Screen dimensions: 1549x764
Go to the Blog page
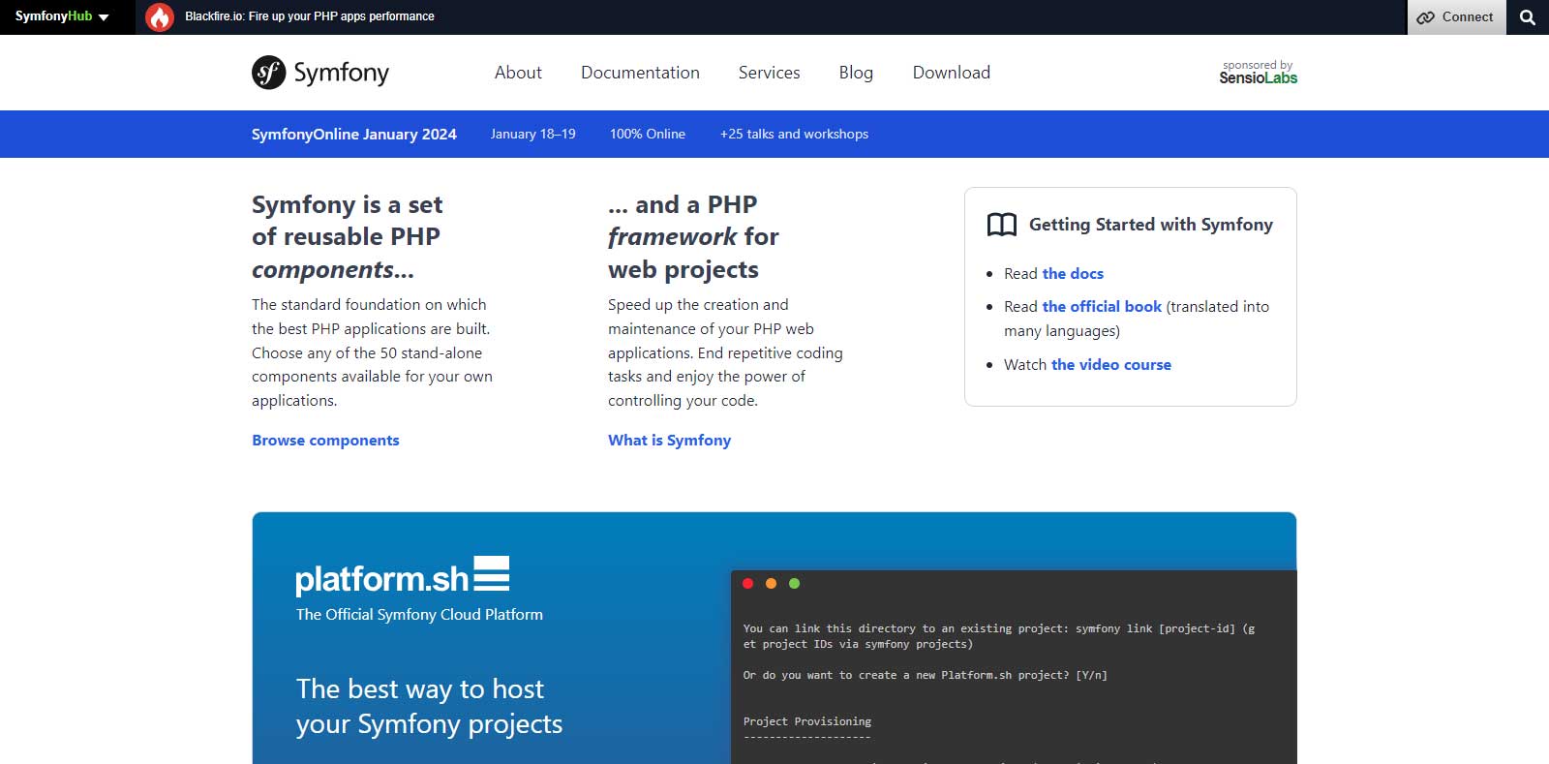pyautogui.click(x=856, y=73)
